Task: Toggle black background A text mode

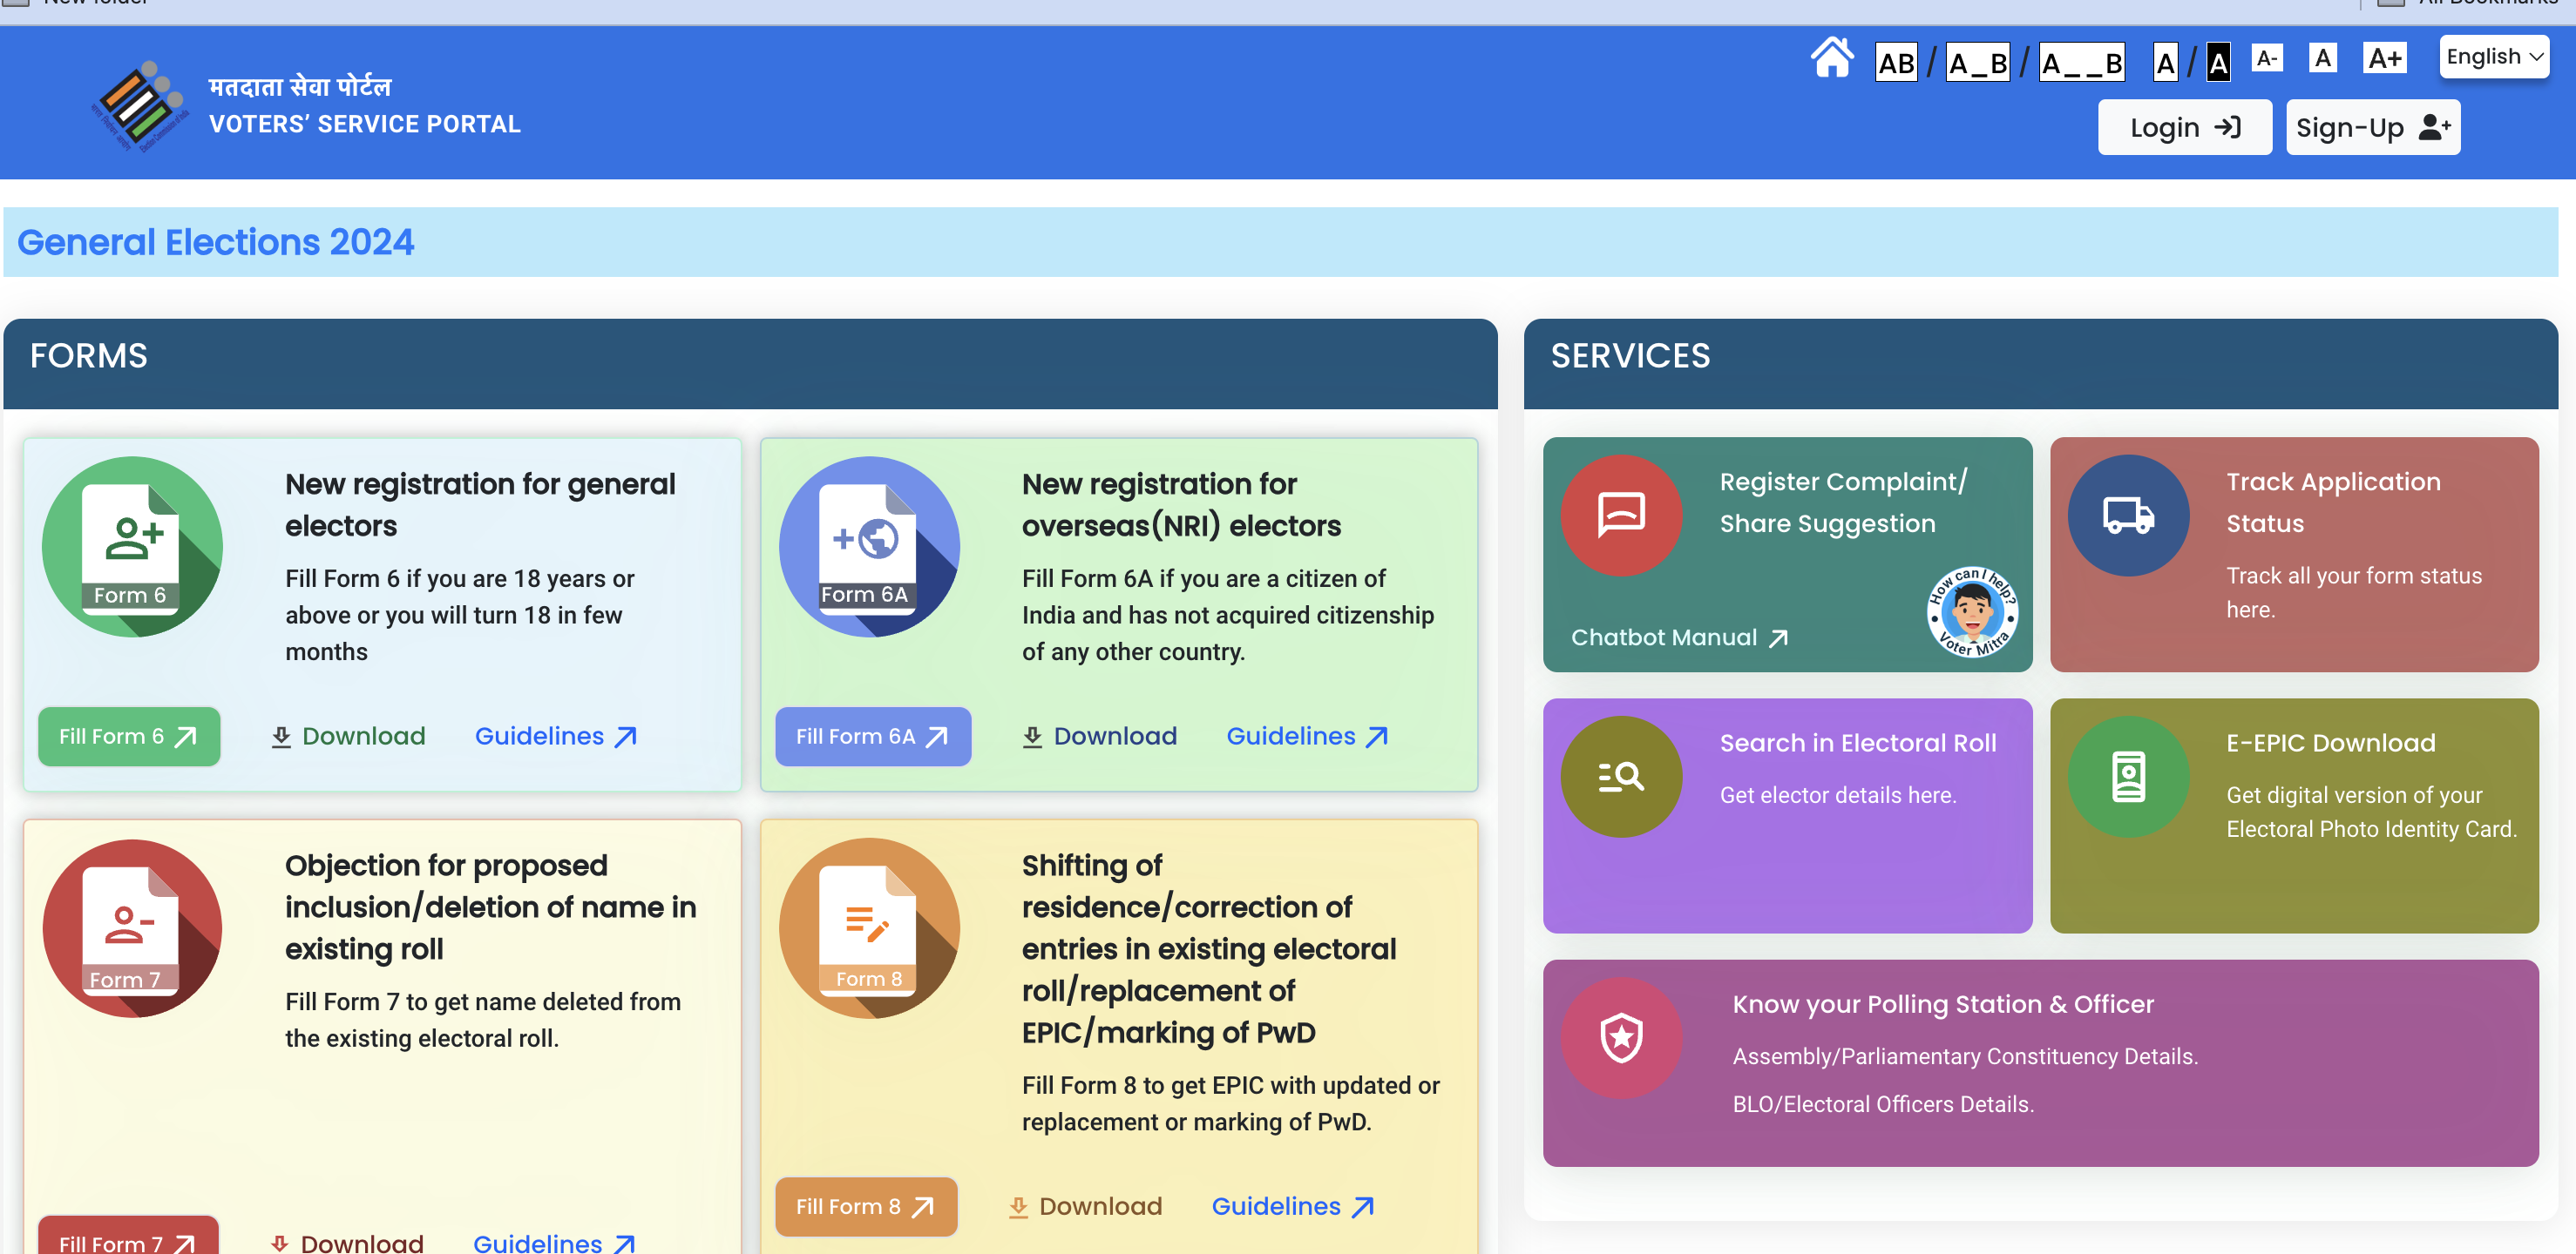Action: pos(2218,61)
